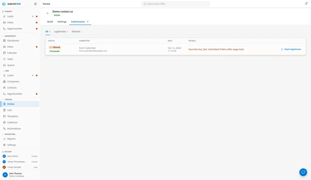Viewport: 311px width, 180px height.
Task: Click the Date column header
Action: click(x=170, y=41)
